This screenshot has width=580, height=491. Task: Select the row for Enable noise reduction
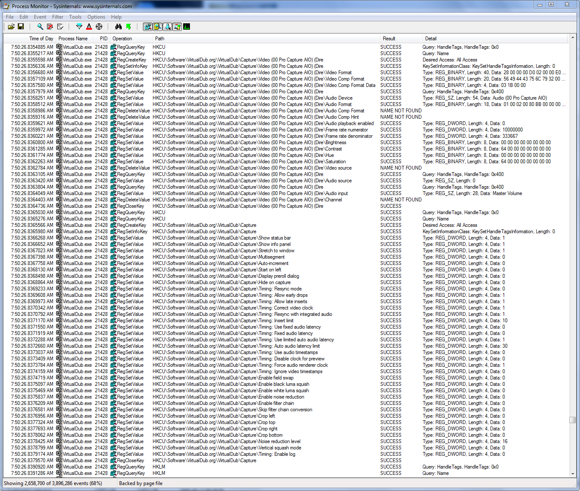coord(286,397)
